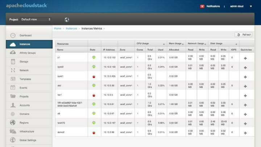This screenshot has width=261, height=147.
Task: Click red state indicator for demo2
Action: (94, 133)
